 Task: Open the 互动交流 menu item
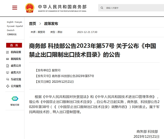16,79
